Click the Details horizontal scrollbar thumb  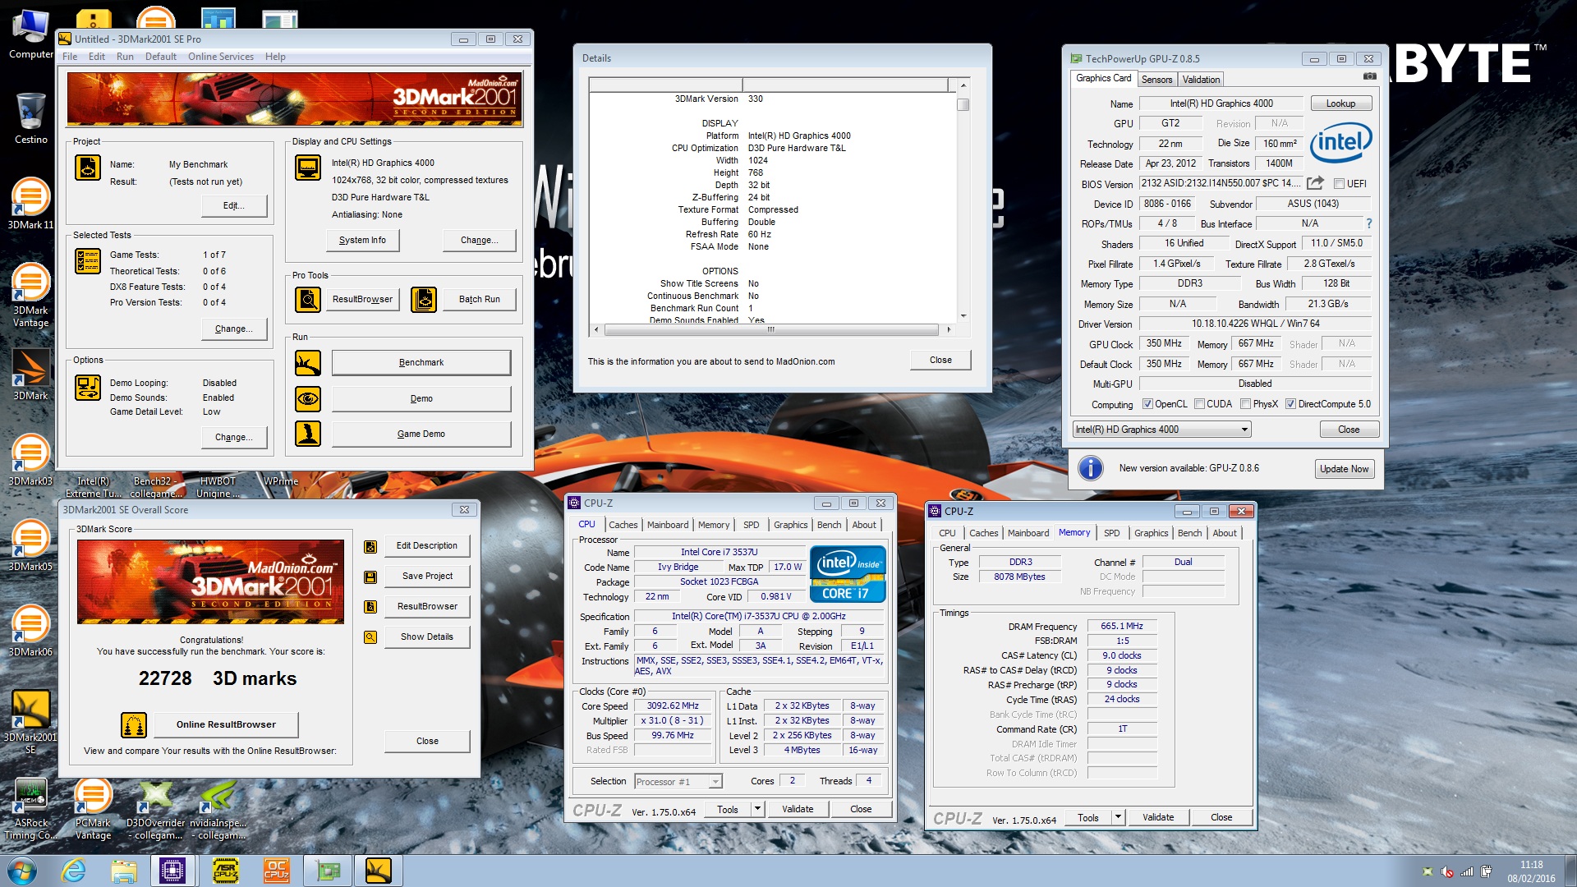[x=771, y=329]
